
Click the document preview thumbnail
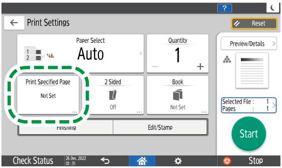249,70
